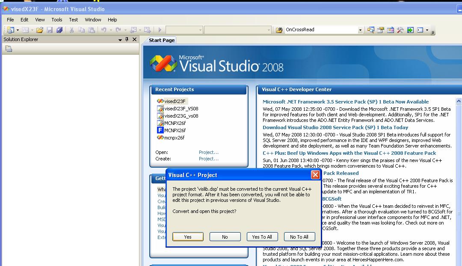Click the news list scroll-up arrow
This screenshot has width=462, height=266.
[x=459, y=101]
